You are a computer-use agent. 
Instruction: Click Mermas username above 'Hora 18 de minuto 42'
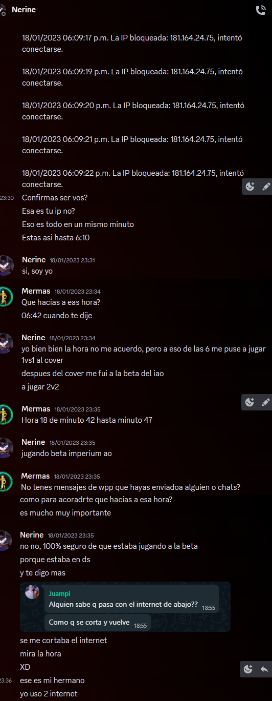point(36,408)
